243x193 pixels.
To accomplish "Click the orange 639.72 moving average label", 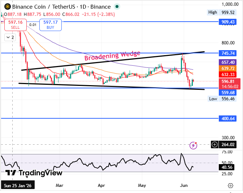I will (228, 68).
